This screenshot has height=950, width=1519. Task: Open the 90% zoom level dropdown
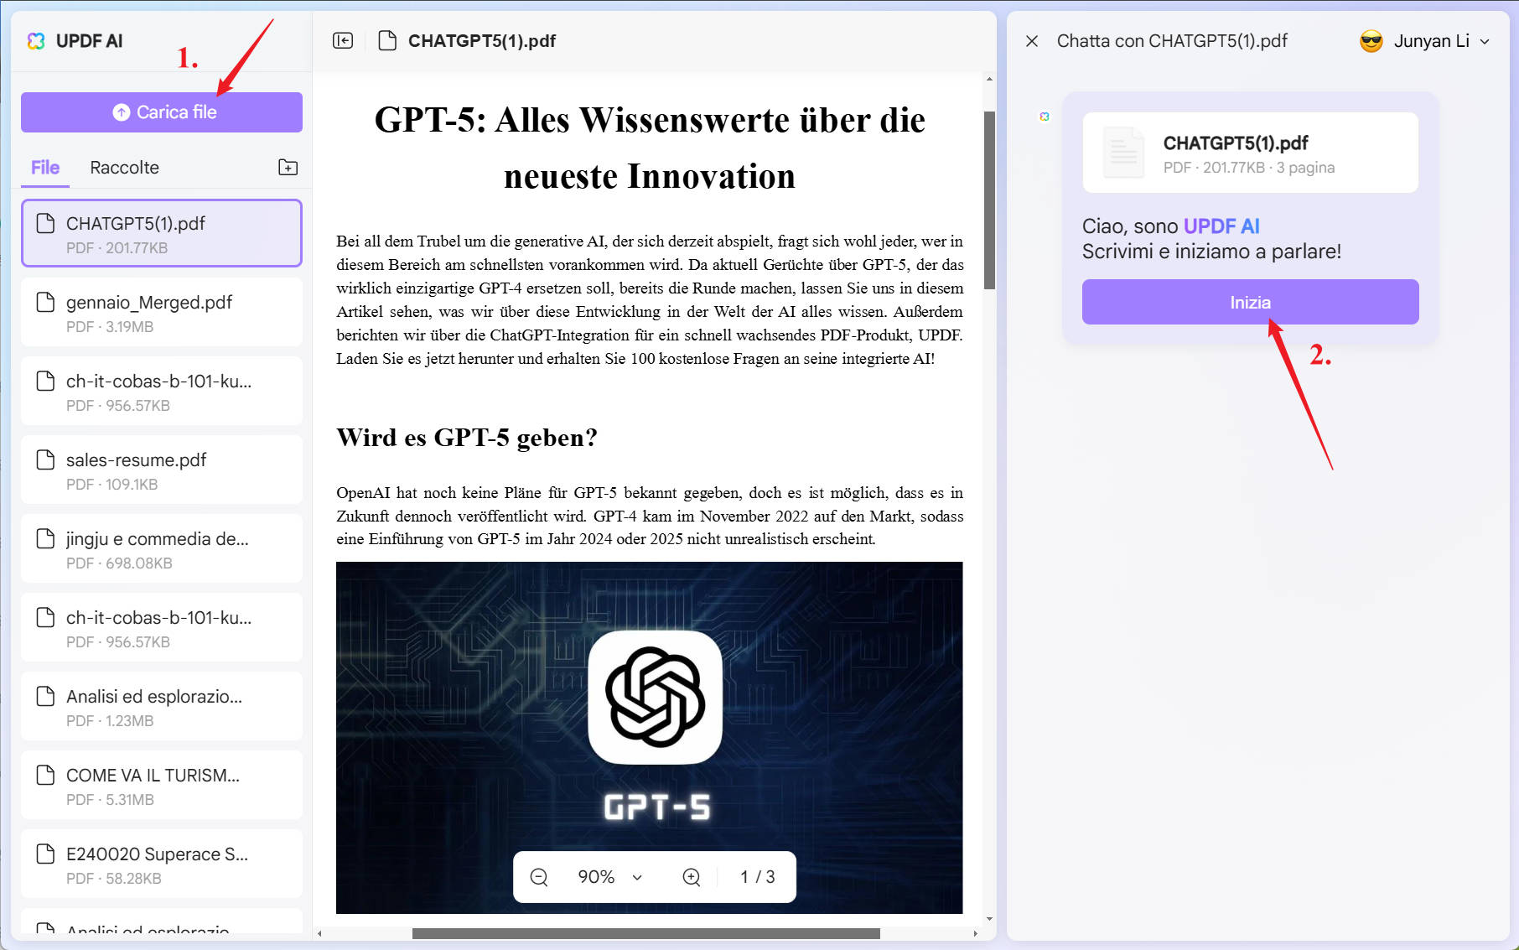click(x=610, y=877)
